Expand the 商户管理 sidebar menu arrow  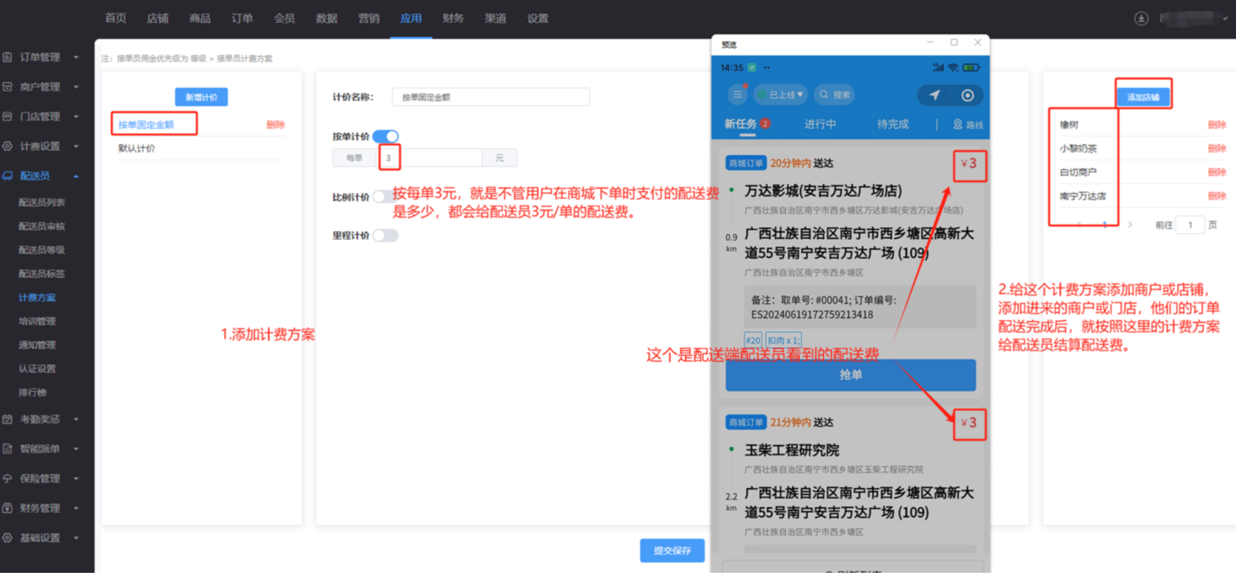76,87
